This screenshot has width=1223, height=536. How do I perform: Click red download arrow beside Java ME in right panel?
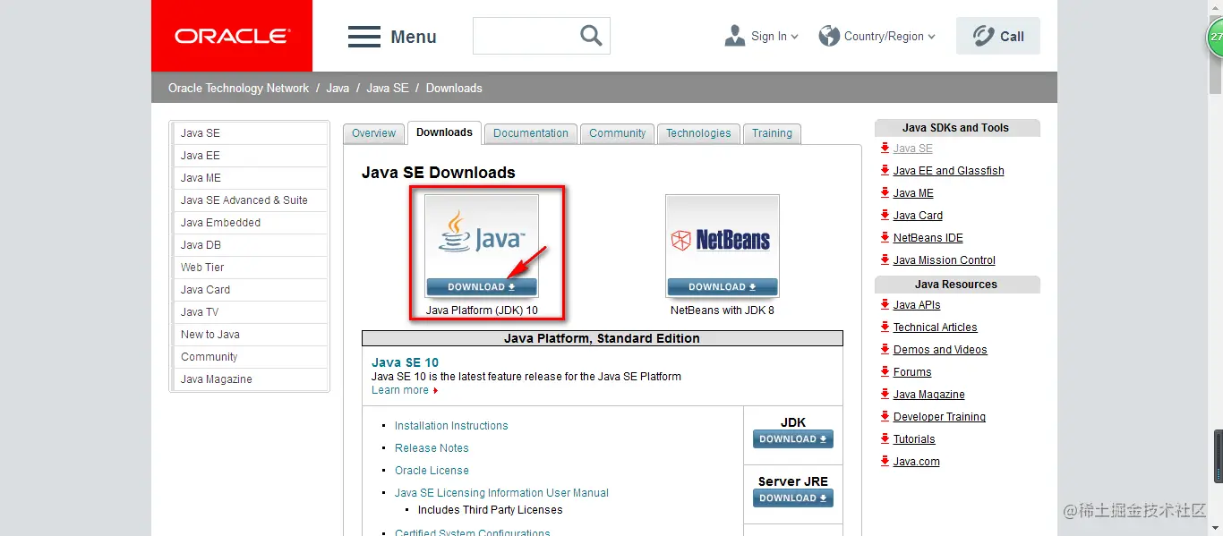click(x=885, y=192)
